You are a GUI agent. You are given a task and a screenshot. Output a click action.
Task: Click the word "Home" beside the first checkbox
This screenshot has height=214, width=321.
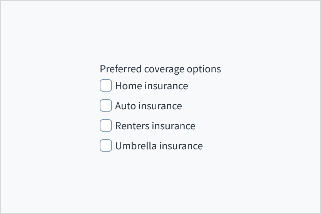(x=129, y=86)
